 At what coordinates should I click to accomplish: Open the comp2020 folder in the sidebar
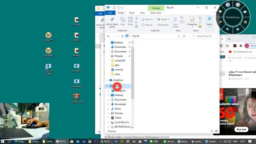pyautogui.click(x=120, y=60)
